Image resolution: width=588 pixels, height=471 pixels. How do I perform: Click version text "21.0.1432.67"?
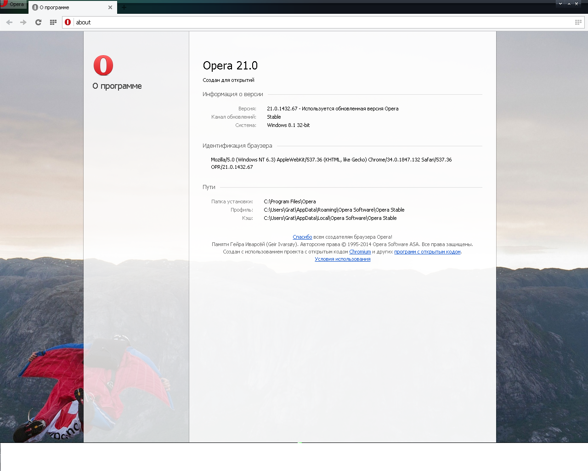[282, 109]
